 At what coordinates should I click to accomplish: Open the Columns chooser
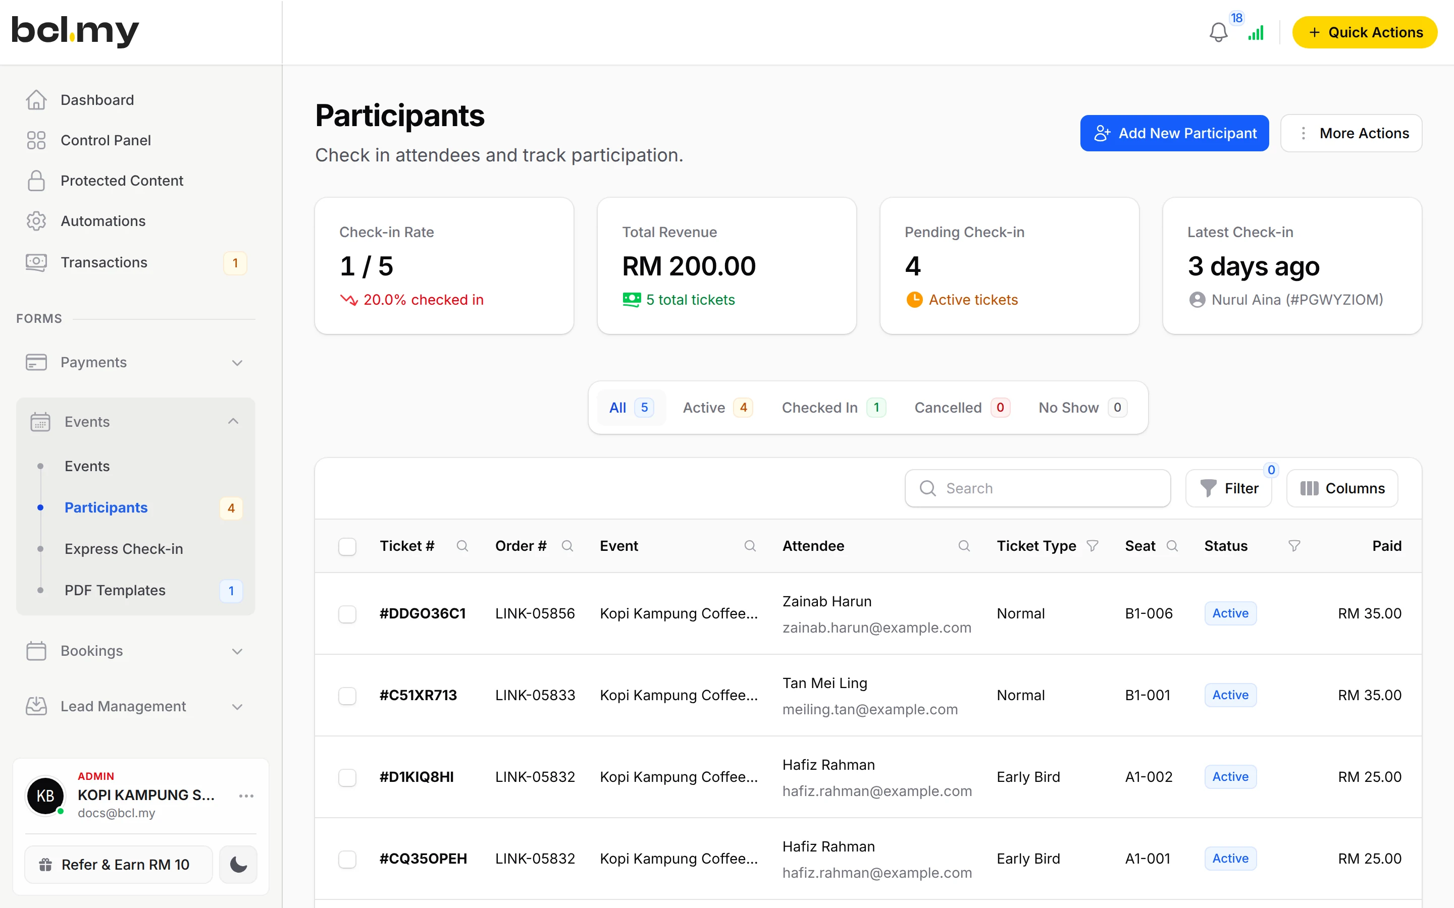point(1342,488)
